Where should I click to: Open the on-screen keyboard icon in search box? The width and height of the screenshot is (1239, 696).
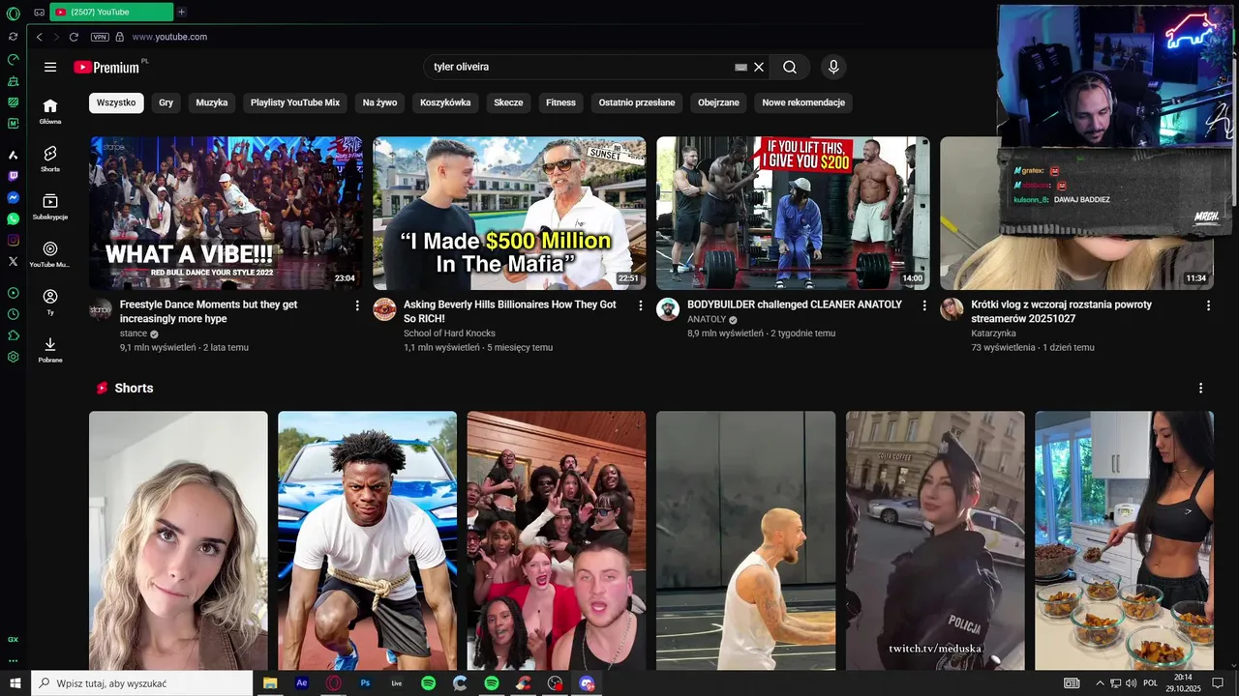pyautogui.click(x=740, y=67)
